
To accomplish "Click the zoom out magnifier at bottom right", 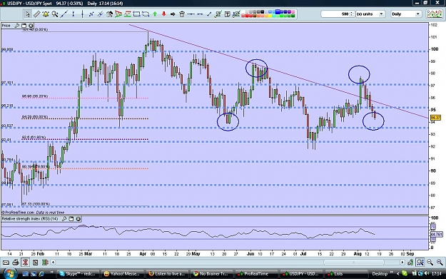I will tap(430, 262).
